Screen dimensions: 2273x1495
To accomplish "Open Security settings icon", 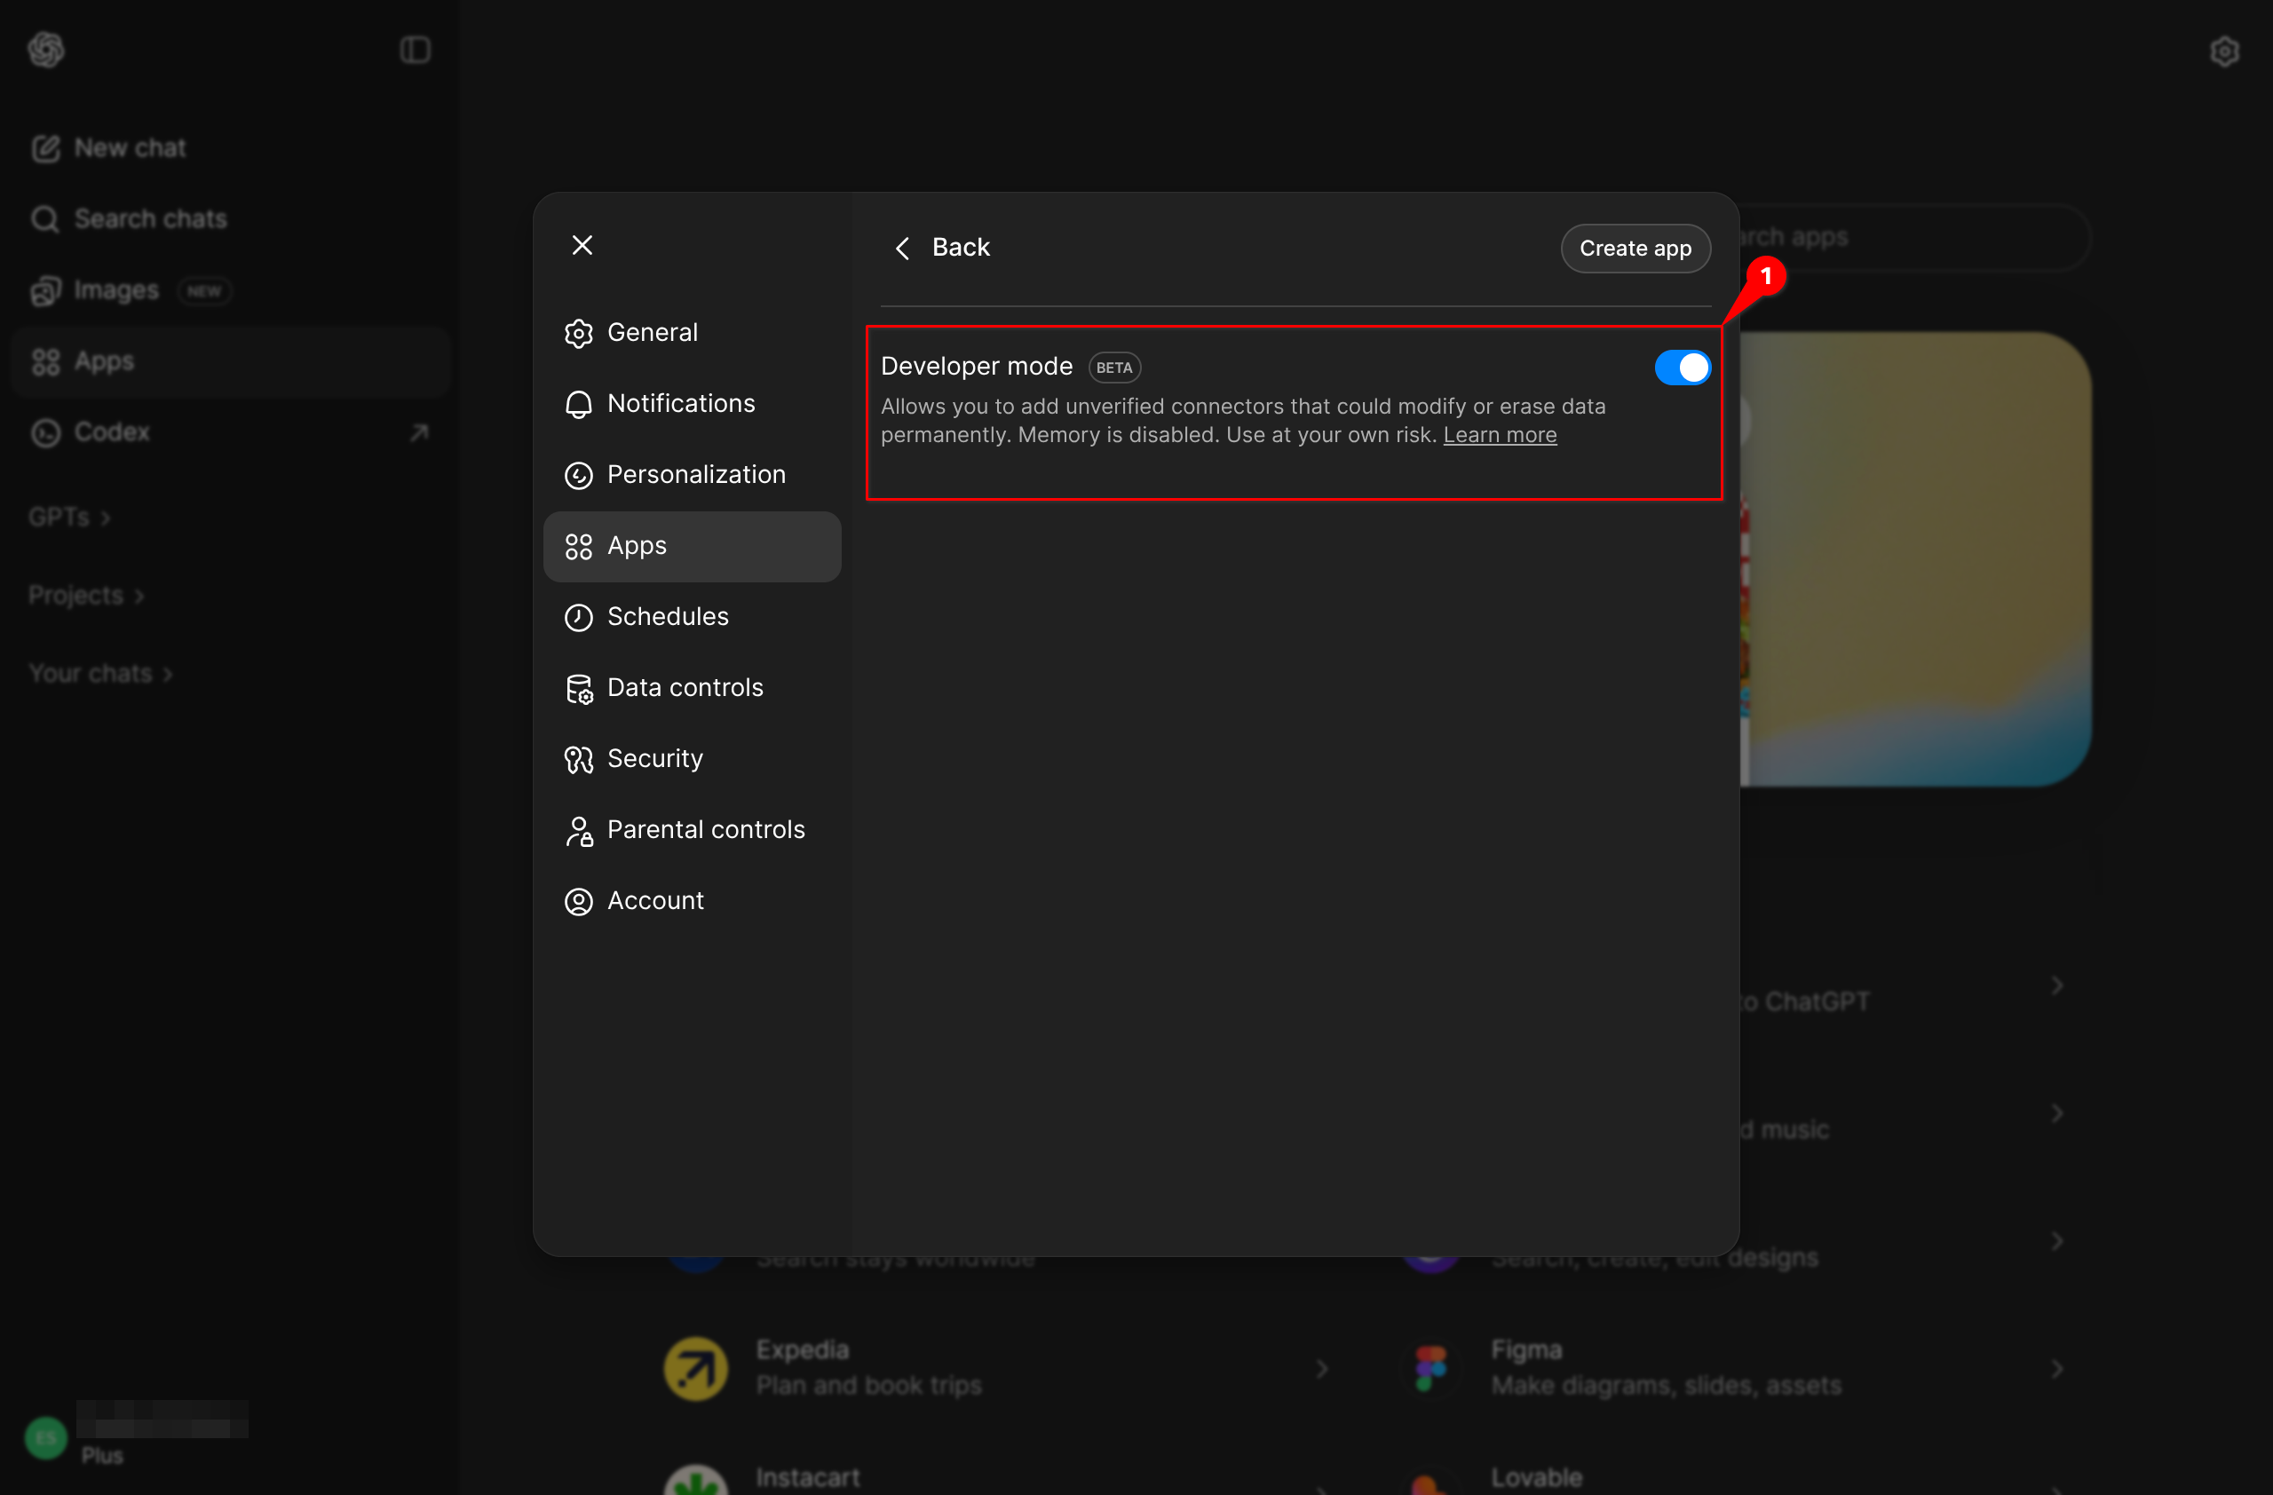I will pyautogui.click(x=579, y=759).
